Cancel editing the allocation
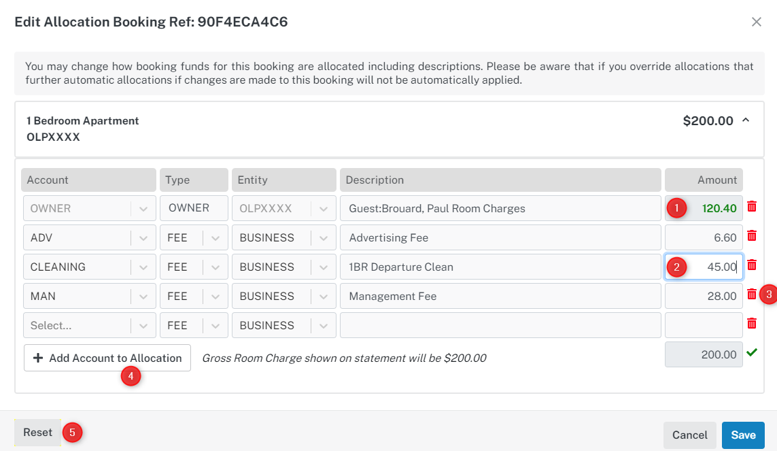The width and height of the screenshot is (777, 451). pos(690,435)
